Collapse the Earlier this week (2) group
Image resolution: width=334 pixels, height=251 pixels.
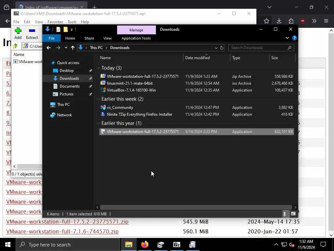(x=98, y=99)
